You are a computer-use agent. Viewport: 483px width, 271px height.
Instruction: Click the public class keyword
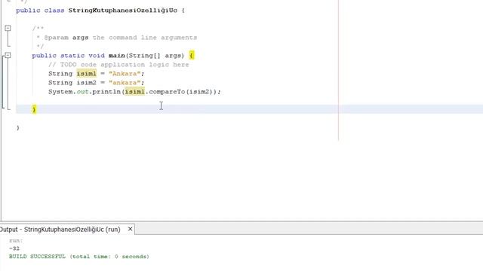(x=40, y=11)
